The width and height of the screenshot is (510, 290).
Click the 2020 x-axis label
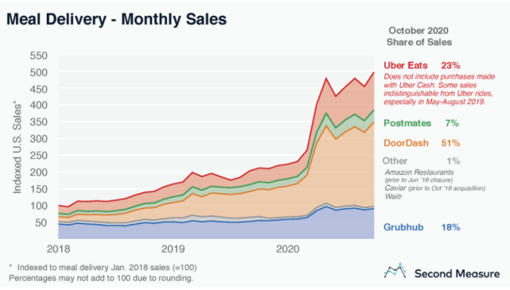287,249
